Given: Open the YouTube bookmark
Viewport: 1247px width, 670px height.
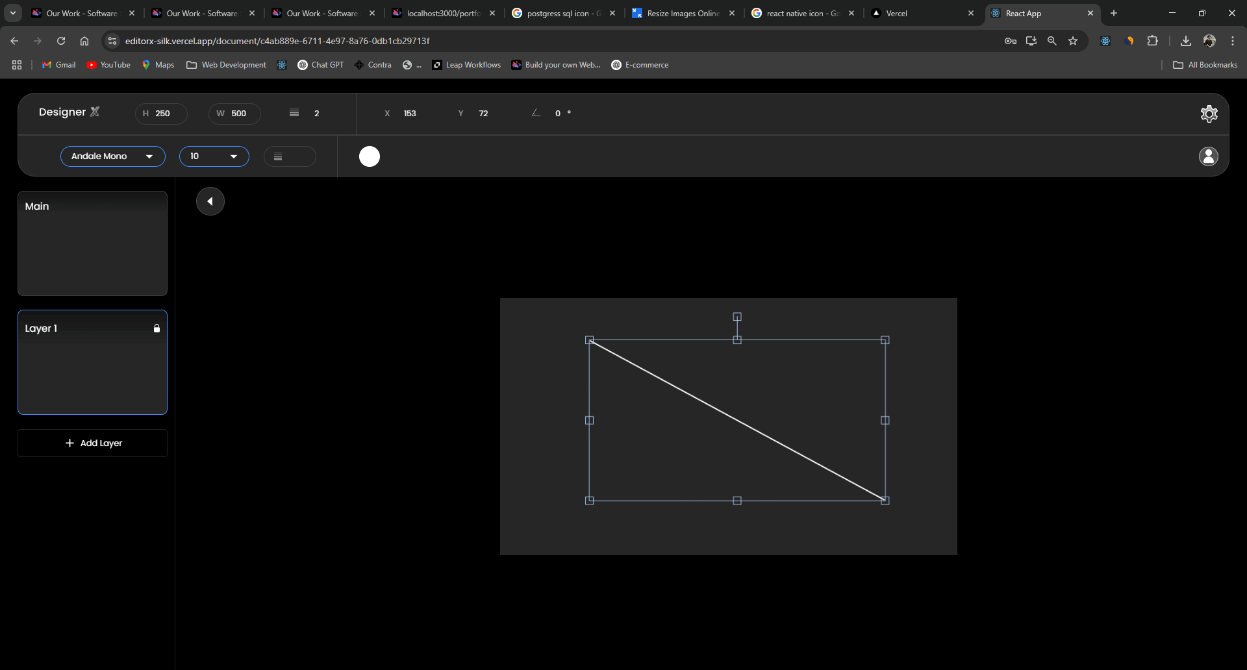Looking at the screenshot, I should coord(108,65).
